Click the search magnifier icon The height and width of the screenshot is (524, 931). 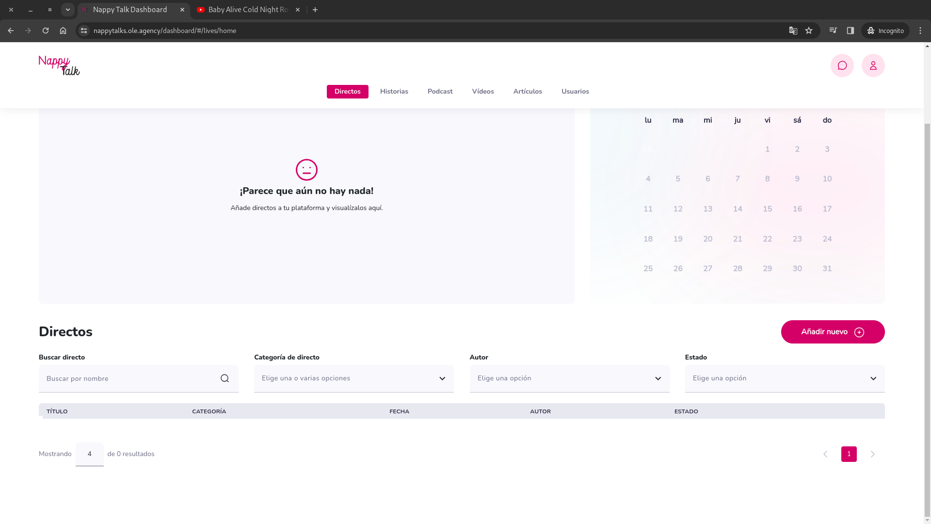click(x=225, y=378)
